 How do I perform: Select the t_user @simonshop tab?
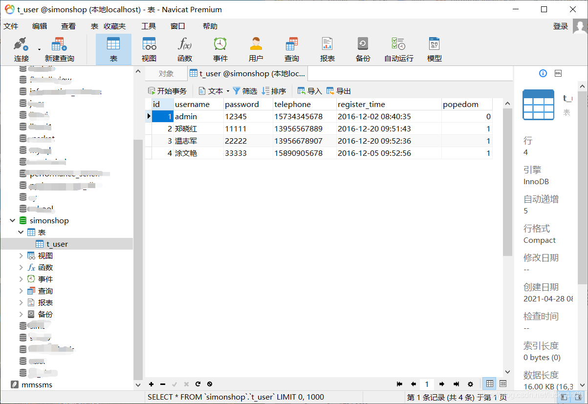click(x=248, y=74)
